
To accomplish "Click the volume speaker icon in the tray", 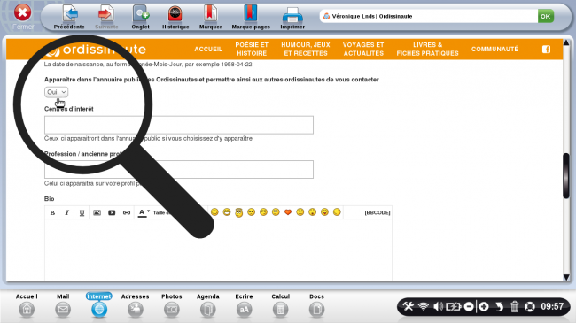I will (x=438, y=306).
